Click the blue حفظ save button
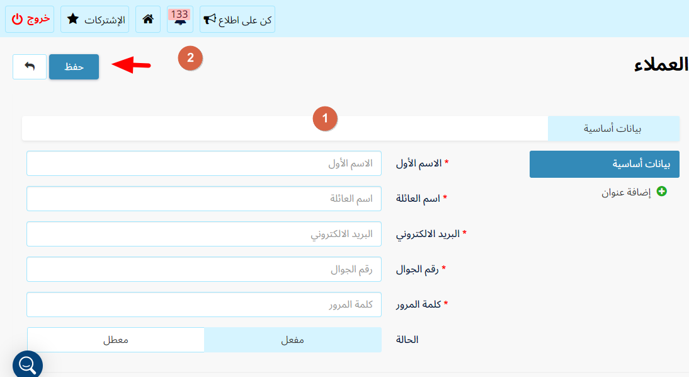The width and height of the screenshot is (689, 377). point(74,67)
